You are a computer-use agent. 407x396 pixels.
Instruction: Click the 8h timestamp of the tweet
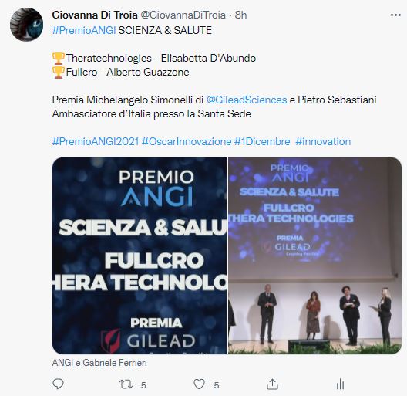(240, 15)
